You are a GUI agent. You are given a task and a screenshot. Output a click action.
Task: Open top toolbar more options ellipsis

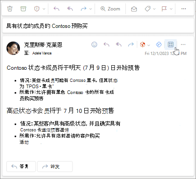click(x=183, y=9)
